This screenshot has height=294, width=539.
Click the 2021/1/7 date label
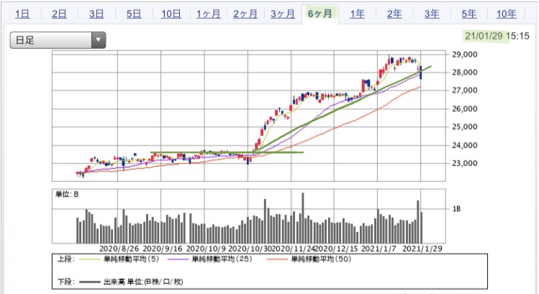pos(379,249)
